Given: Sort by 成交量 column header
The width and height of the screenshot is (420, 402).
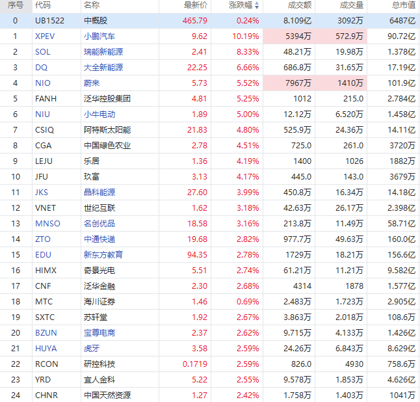Looking at the screenshot, I should [x=352, y=5].
